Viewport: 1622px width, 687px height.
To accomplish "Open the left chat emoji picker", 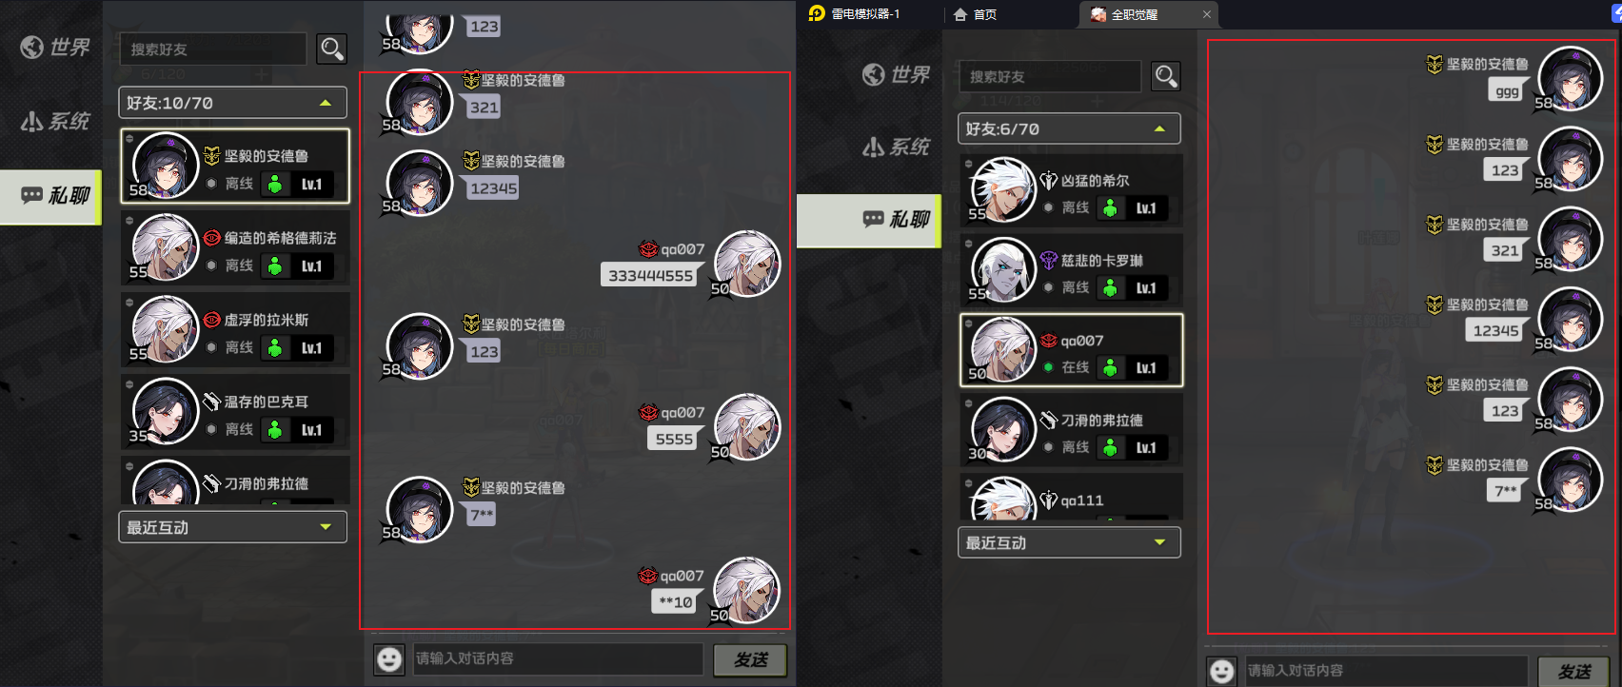I will point(389,658).
